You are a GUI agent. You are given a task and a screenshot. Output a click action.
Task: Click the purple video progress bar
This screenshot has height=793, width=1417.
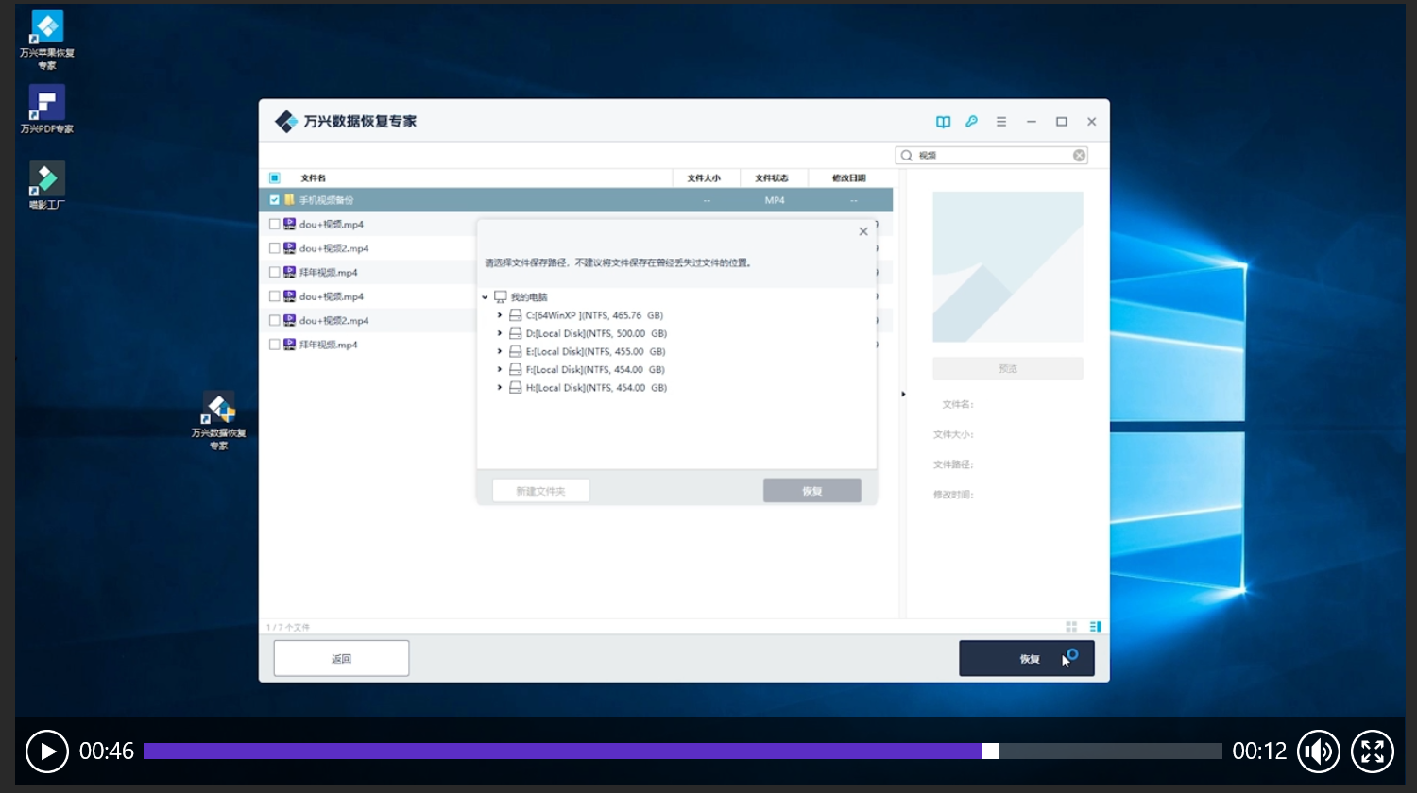pyautogui.click(x=563, y=751)
